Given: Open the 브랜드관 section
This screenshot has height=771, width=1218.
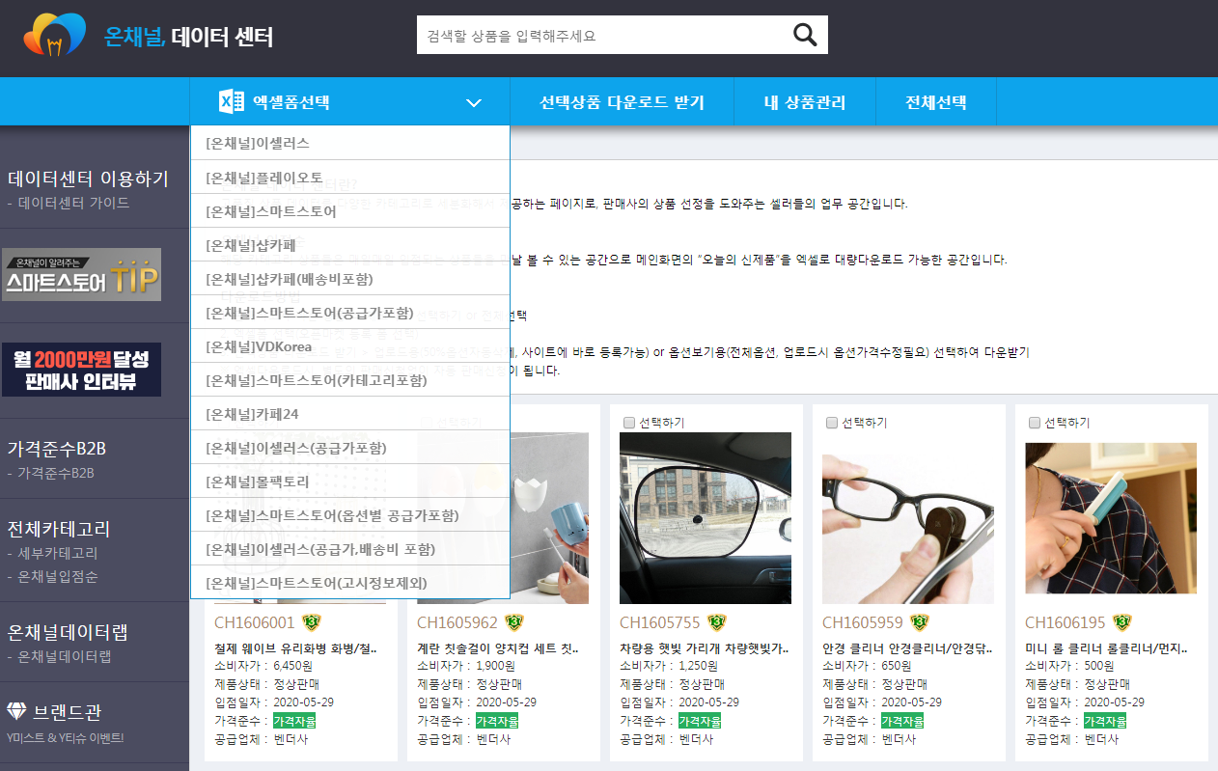Looking at the screenshot, I should [x=67, y=712].
